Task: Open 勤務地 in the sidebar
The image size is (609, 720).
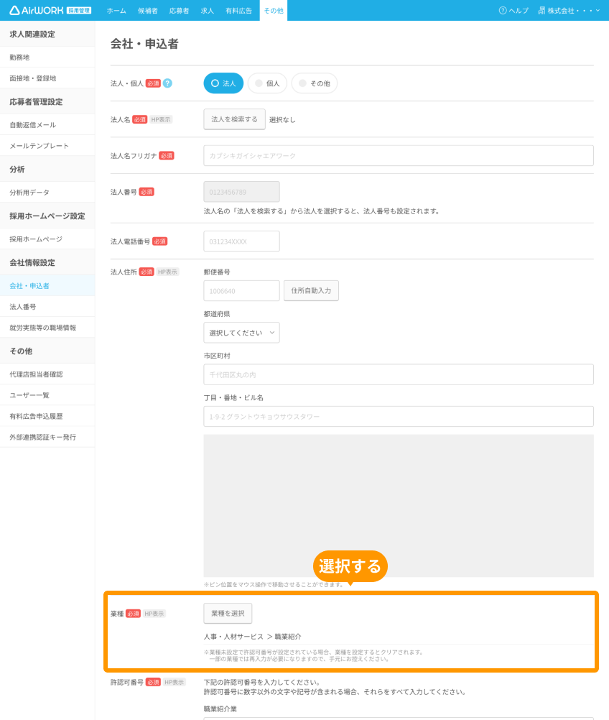Action: point(47,57)
